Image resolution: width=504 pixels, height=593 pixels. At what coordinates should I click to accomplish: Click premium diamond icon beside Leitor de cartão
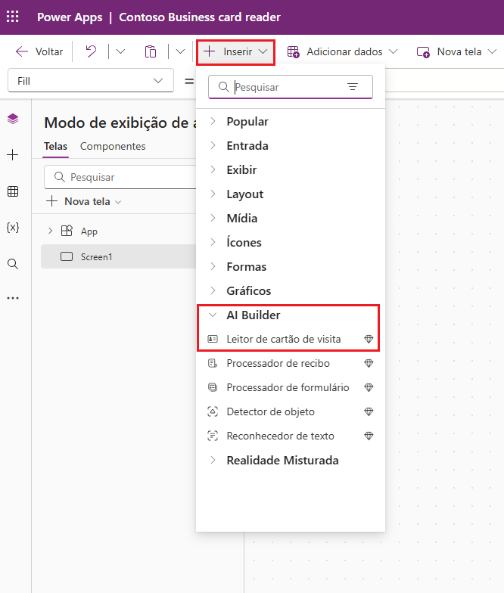[369, 339]
